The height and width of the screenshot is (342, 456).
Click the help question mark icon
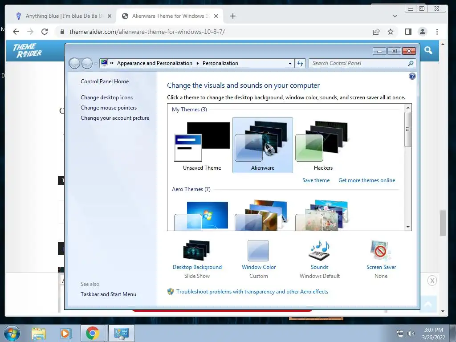[x=412, y=76]
